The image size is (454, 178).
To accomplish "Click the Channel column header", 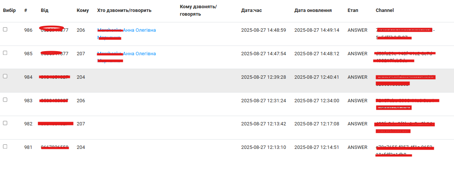I will point(385,10).
